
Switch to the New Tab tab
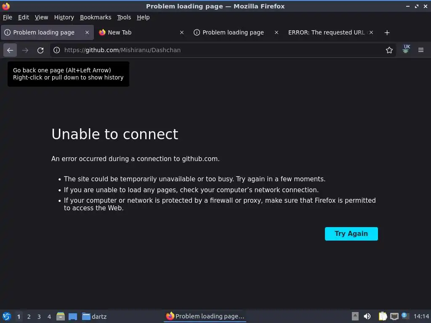point(141,32)
